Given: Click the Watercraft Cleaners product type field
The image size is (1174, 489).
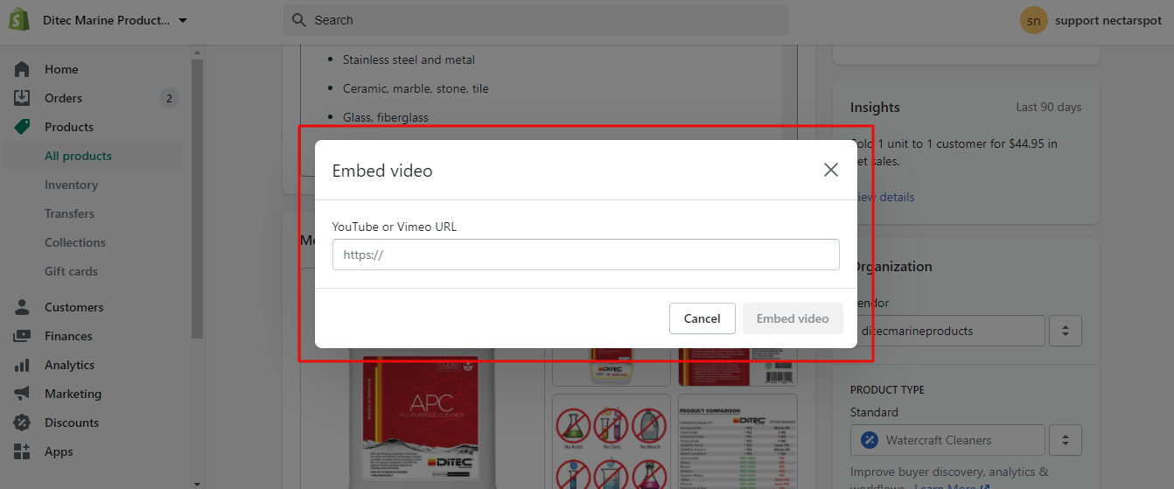Looking at the screenshot, I should 948,440.
